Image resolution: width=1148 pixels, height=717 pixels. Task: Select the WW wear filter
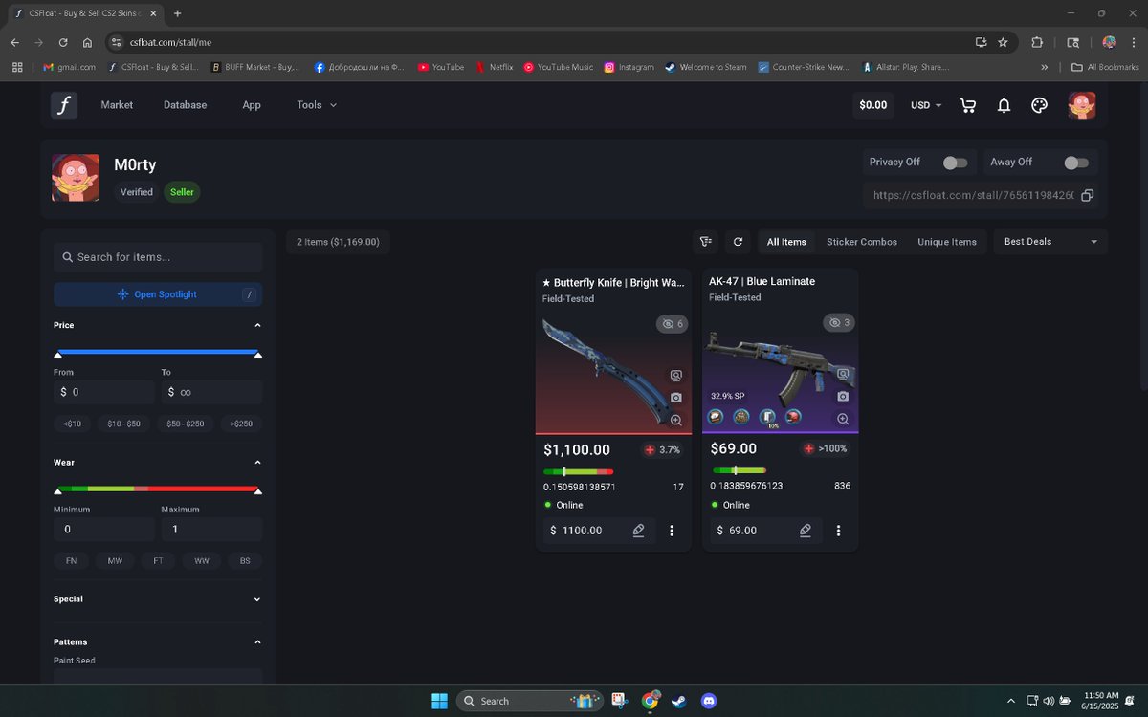(202, 561)
